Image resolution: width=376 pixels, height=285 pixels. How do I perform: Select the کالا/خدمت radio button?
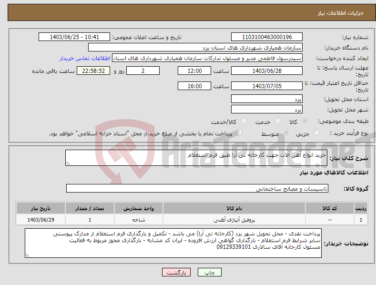(244, 121)
